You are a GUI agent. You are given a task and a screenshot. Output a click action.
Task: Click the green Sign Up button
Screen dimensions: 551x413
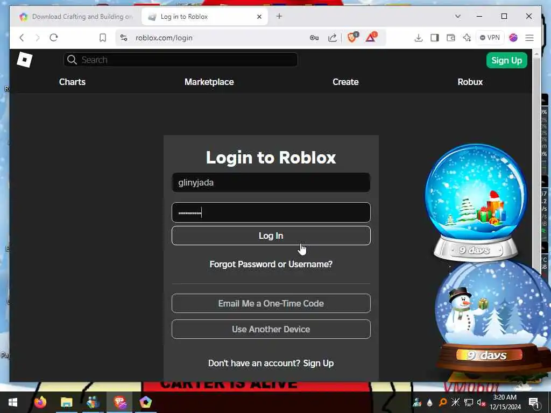tap(507, 60)
